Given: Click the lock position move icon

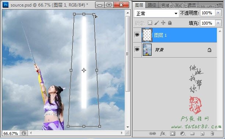Looking at the screenshot, I should pyautogui.click(x=163, y=23).
